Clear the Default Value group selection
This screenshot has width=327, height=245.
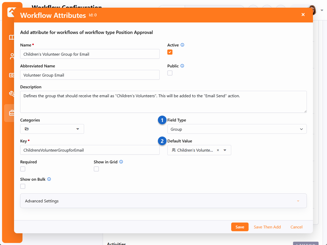218,150
